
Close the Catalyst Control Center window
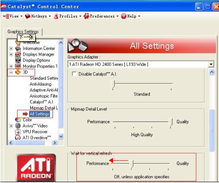click(x=215, y=7)
